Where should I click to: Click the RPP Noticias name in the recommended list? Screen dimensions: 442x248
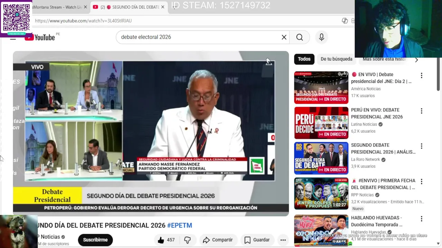[363, 195]
